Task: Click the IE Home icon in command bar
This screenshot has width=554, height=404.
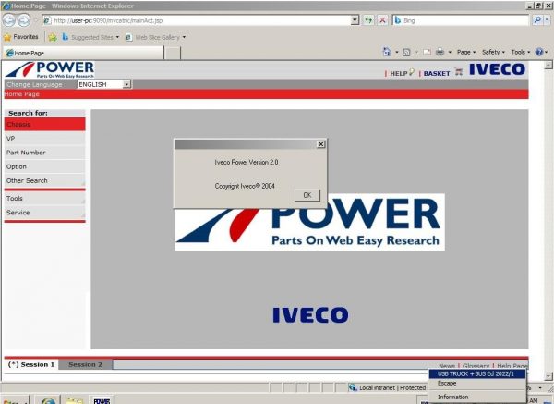Action: pyautogui.click(x=387, y=52)
